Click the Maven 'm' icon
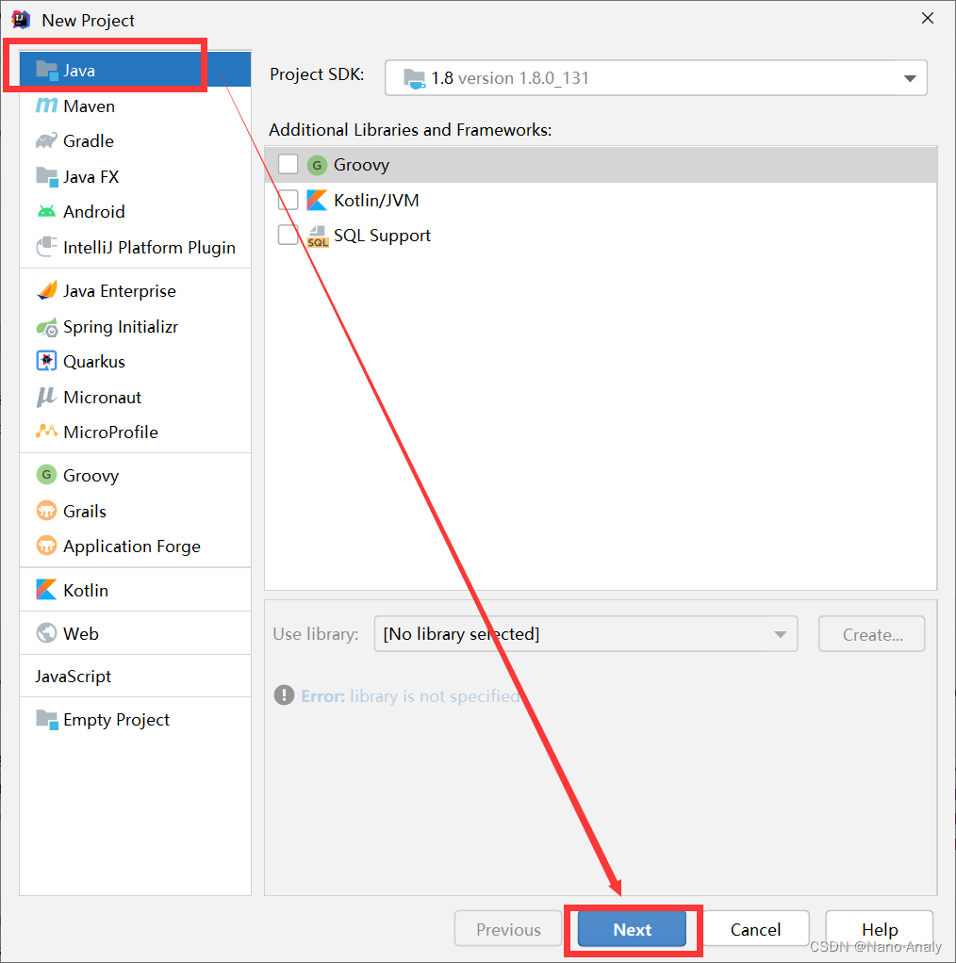This screenshot has width=956, height=963. [x=47, y=106]
